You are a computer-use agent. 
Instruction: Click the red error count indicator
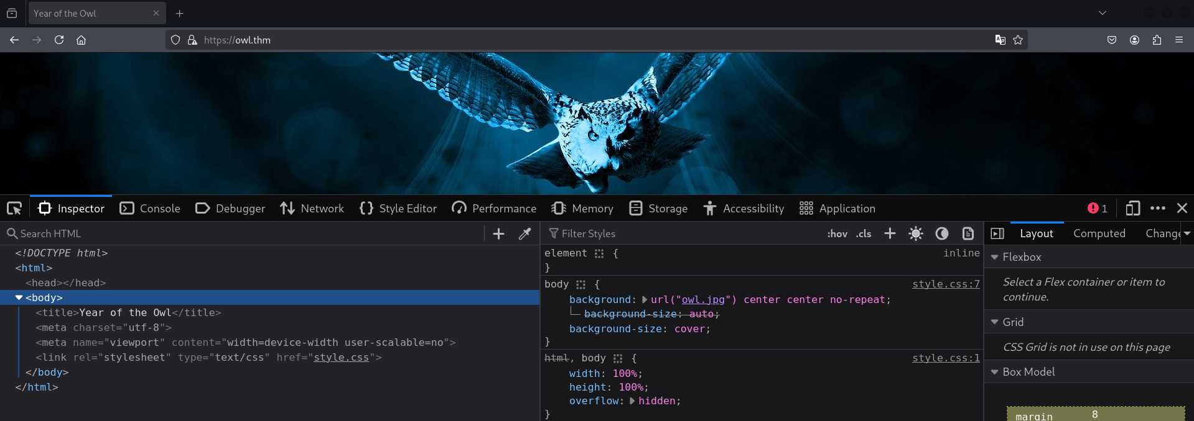click(1097, 209)
